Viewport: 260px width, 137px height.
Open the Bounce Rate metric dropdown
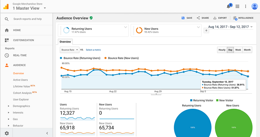pyautogui.click(x=70, y=50)
